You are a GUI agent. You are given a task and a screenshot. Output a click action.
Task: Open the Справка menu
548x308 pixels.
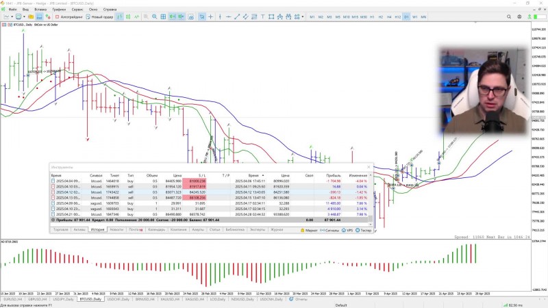click(110, 10)
